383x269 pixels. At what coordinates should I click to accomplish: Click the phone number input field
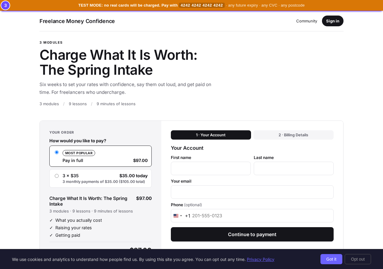(x=262, y=216)
